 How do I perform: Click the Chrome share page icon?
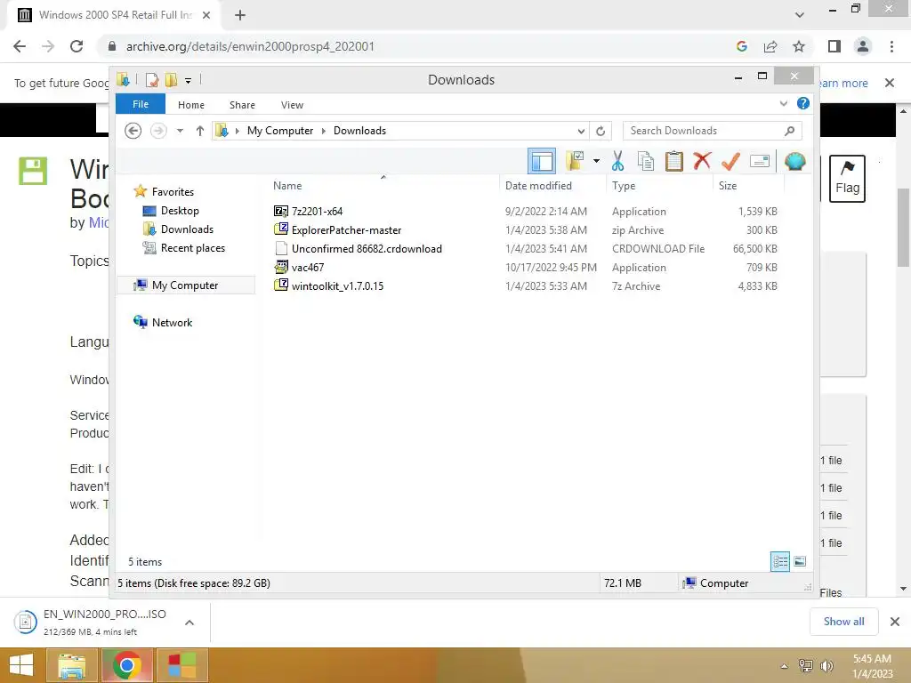(x=770, y=46)
